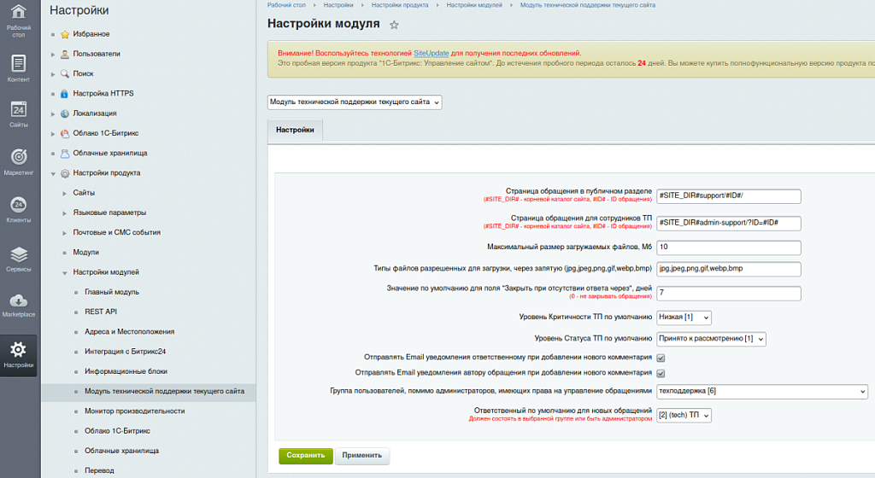
Task: Open the Рабочий стол sidebar icon
Action: point(20,18)
